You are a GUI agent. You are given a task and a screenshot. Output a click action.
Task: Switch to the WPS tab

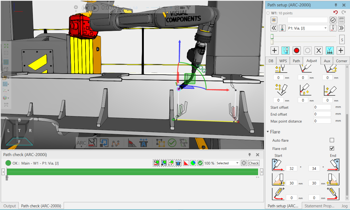(283, 61)
